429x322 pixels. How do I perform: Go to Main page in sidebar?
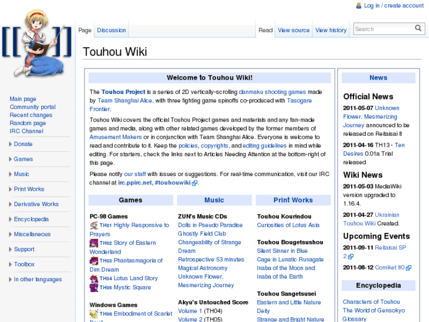pos(23,99)
